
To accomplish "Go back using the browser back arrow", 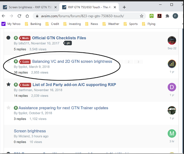I will pos(4,16).
